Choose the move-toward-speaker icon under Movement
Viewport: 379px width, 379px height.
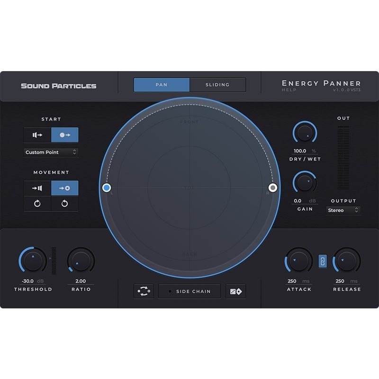click(37, 188)
